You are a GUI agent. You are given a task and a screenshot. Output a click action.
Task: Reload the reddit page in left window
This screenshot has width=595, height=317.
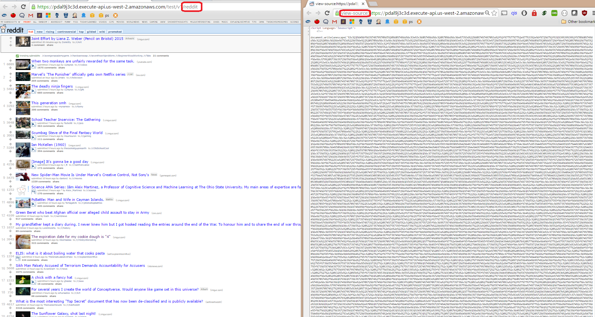(x=23, y=7)
